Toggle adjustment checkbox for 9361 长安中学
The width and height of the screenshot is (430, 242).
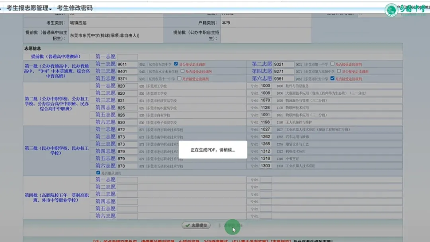332,78
